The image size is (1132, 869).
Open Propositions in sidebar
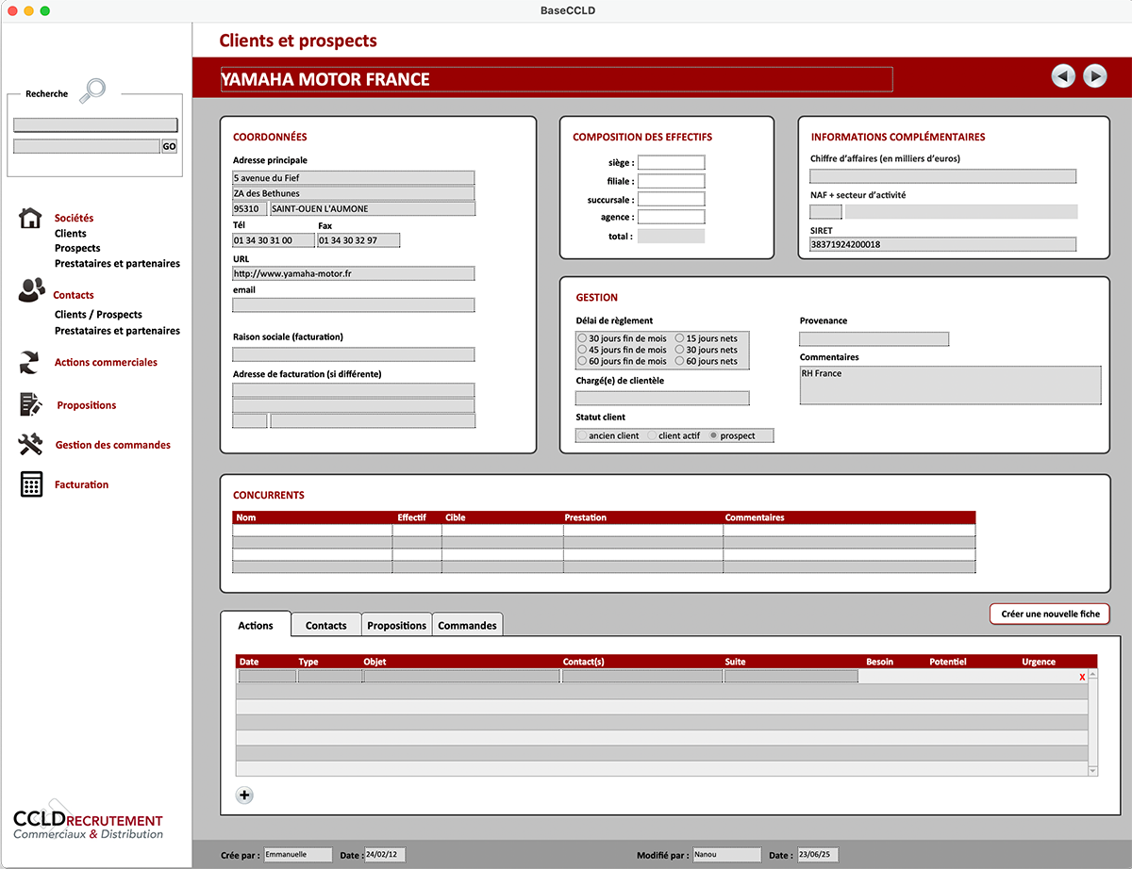(87, 405)
